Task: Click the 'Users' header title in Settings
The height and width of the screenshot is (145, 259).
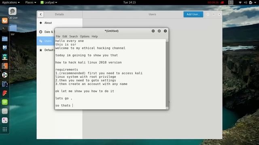Action: (x=152, y=14)
